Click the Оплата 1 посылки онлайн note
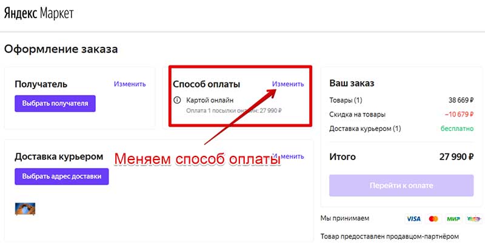This screenshot has width=485, height=245. (234, 110)
